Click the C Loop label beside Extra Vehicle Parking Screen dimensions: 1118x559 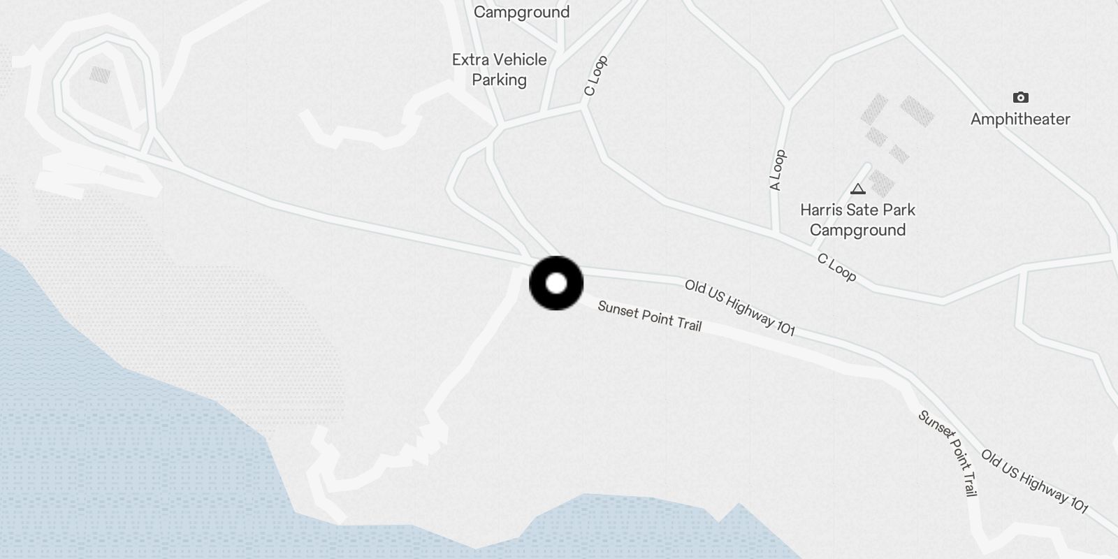(x=596, y=76)
